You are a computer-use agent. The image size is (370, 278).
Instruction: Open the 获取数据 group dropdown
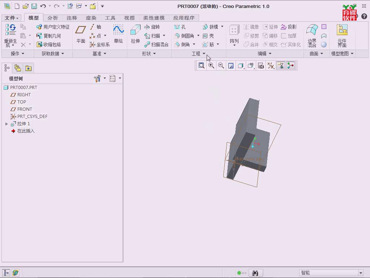click(53, 54)
